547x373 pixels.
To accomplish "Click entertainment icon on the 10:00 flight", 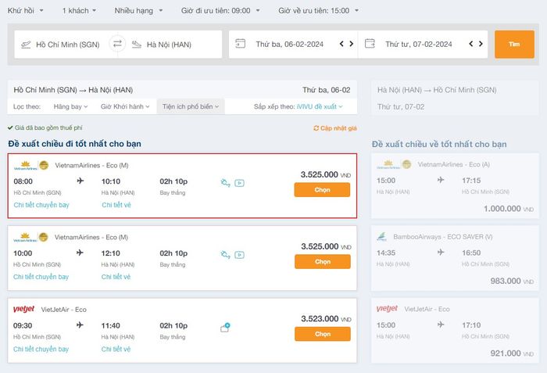I will 239,254.
